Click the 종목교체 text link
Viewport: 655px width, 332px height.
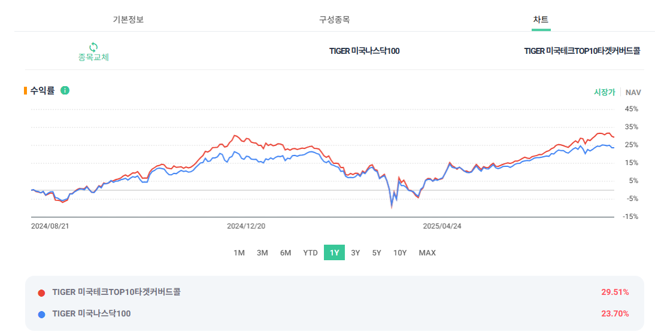tap(93, 57)
